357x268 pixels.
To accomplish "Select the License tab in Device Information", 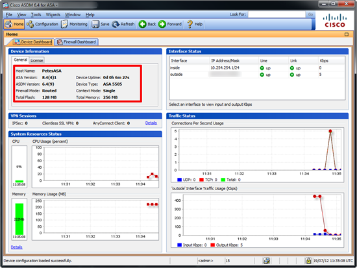I will (x=36, y=60).
